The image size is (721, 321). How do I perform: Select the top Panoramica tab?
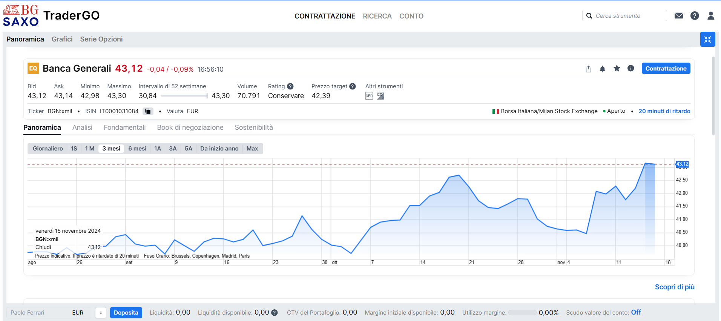pos(25,39)
